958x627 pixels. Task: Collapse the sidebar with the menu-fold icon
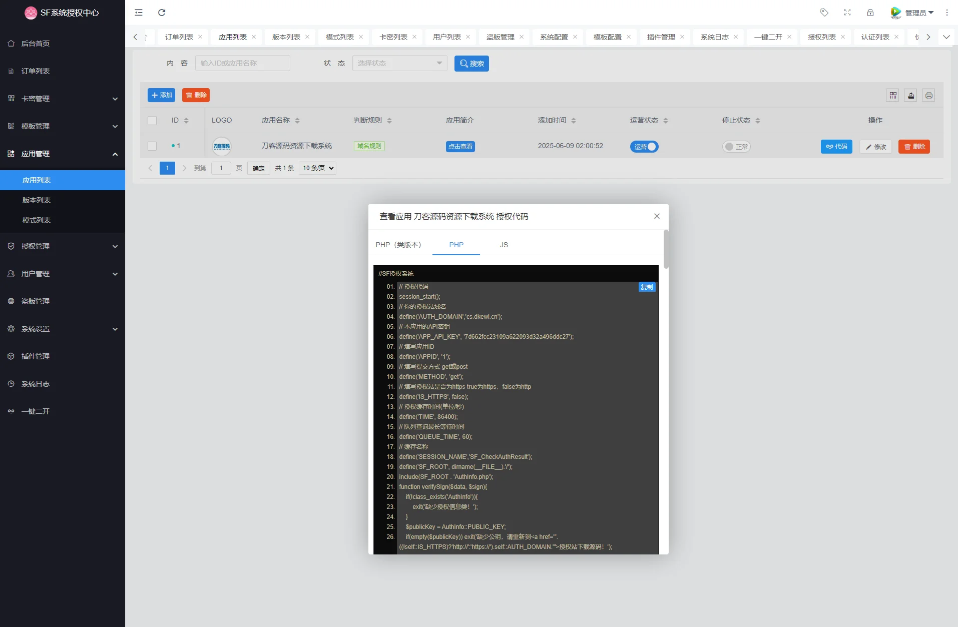[139, 13]
